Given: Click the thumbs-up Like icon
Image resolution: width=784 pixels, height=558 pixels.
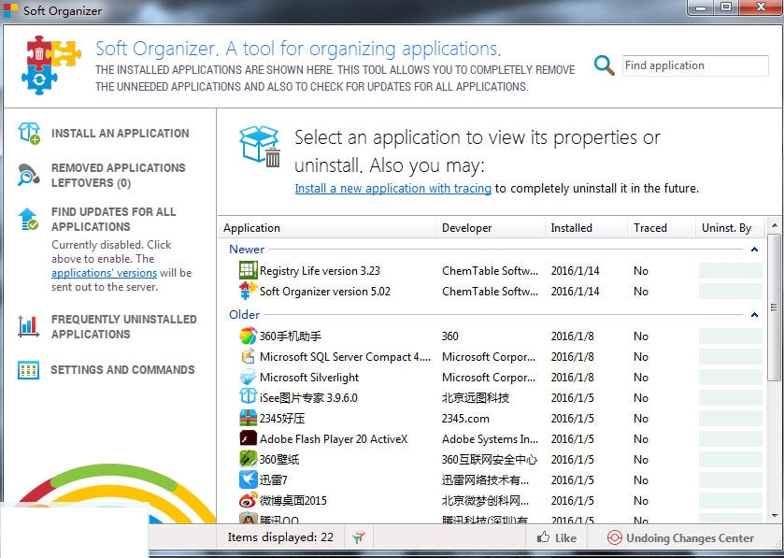Looking at the screenshot, I should click(543, 537).
